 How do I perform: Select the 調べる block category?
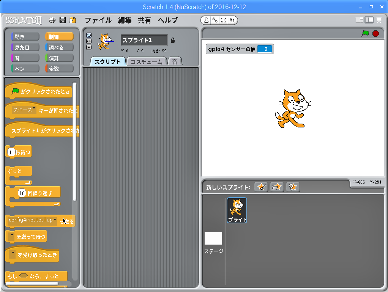(59, 47)
